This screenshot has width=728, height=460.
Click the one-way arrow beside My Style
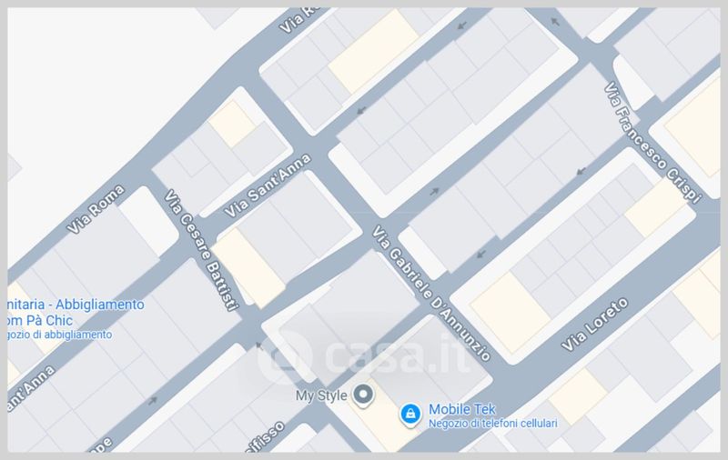point(260,345)
